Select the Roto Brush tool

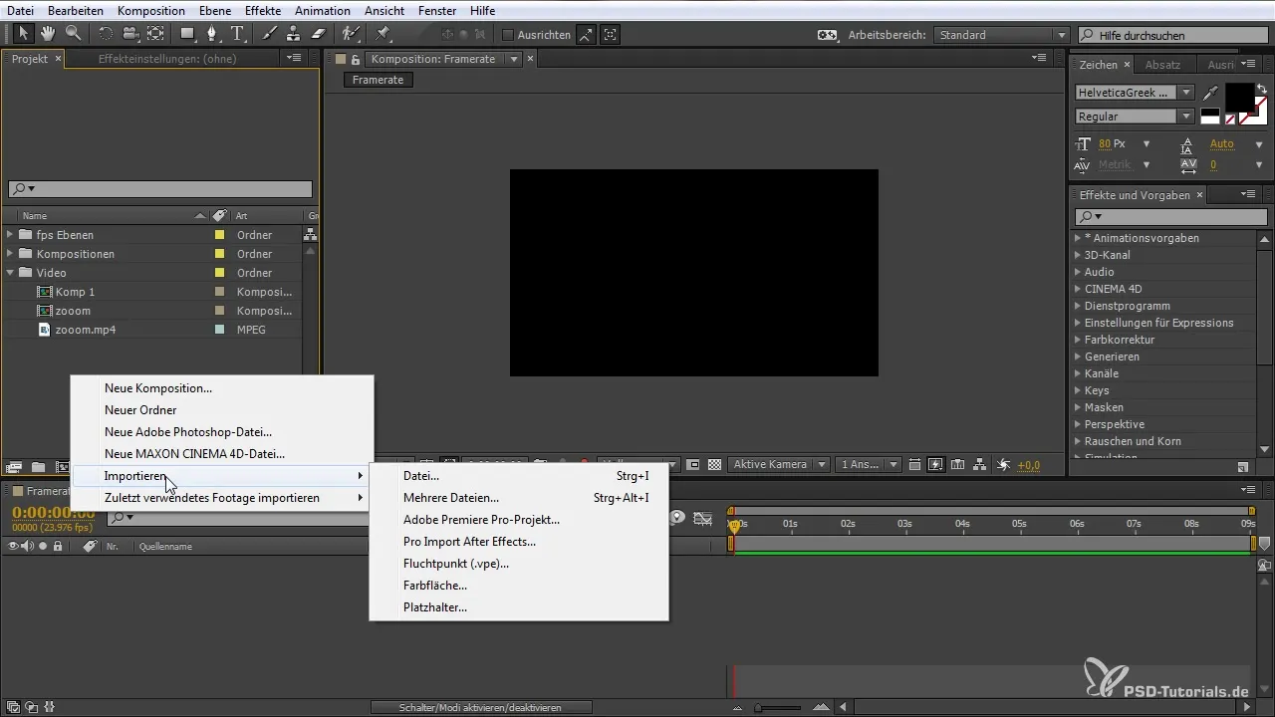351,34
